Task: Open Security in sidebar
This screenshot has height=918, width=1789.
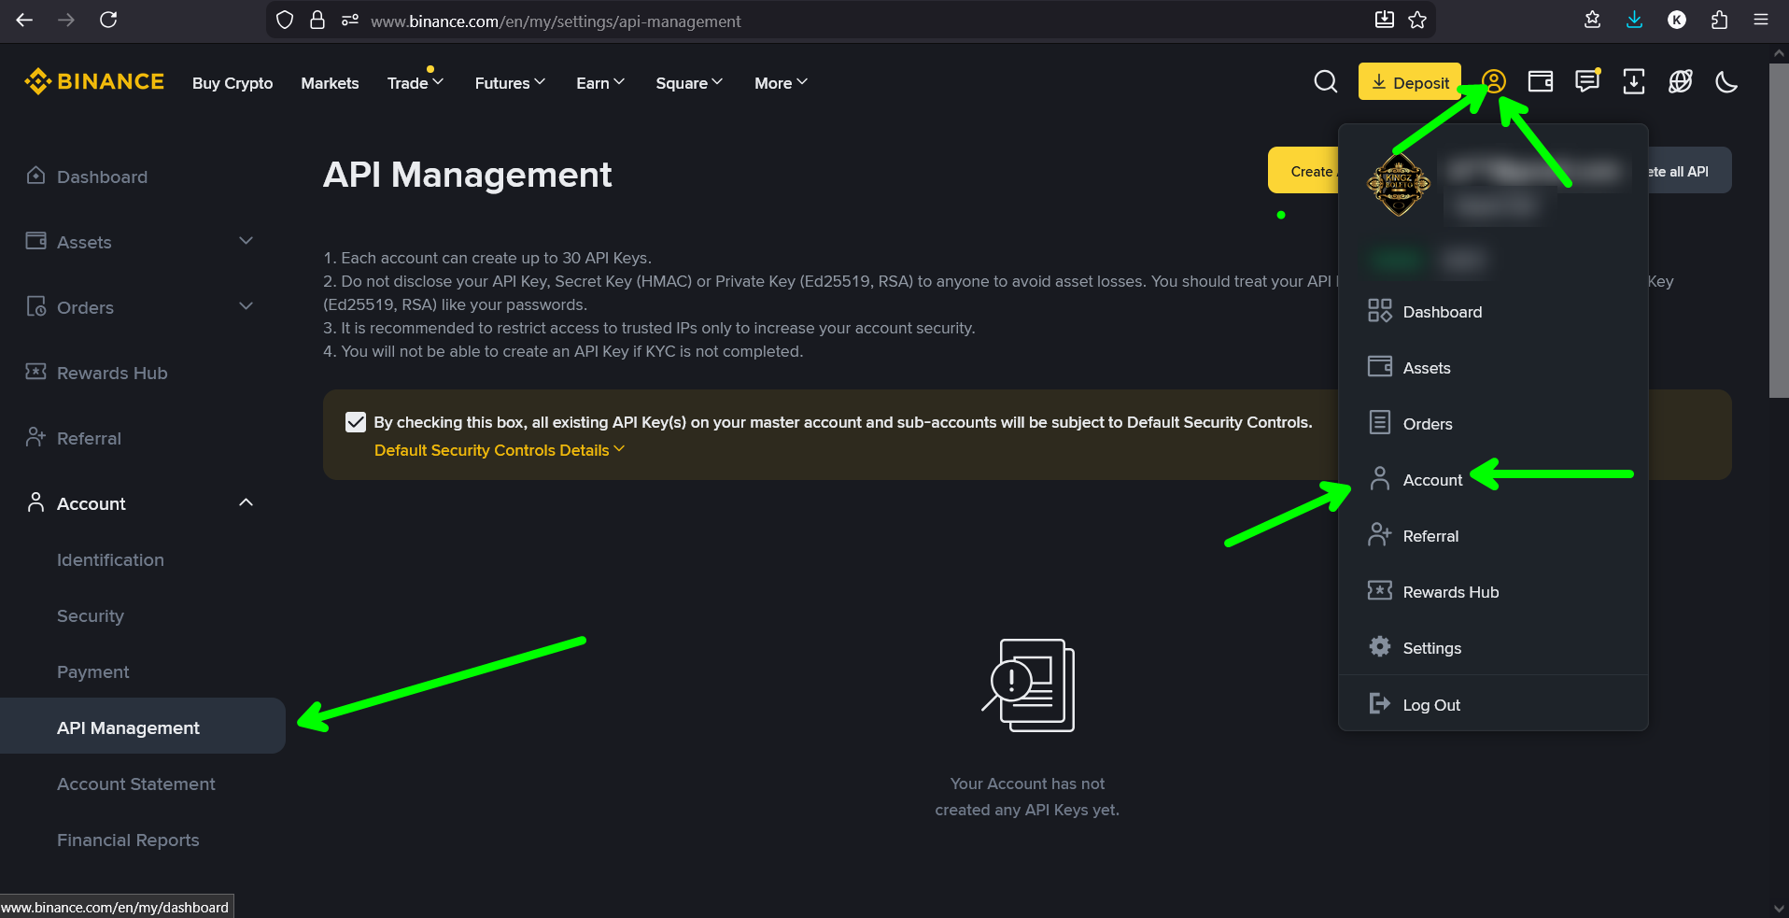Action: click(x=91, y=615)
